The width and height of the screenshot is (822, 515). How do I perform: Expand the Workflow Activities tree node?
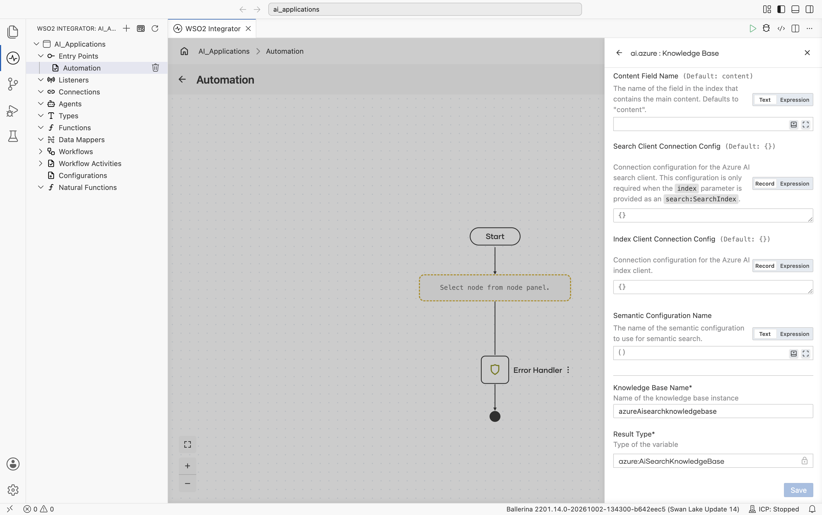(41, 163)
